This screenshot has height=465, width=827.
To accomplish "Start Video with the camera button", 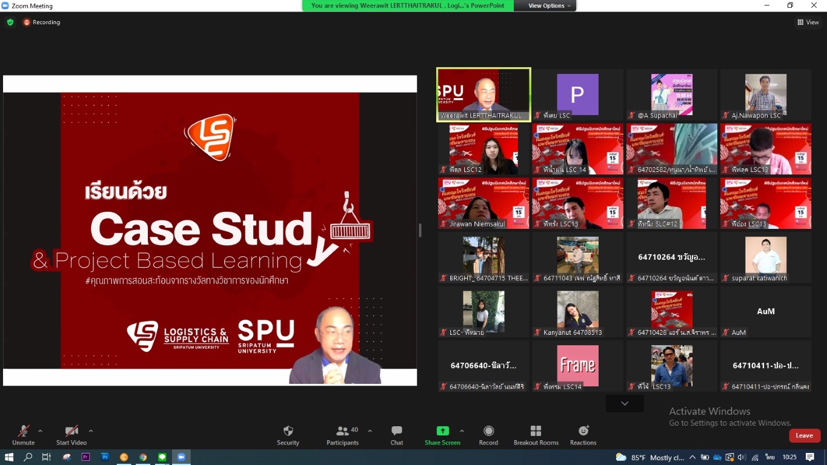I will point(71,435).
